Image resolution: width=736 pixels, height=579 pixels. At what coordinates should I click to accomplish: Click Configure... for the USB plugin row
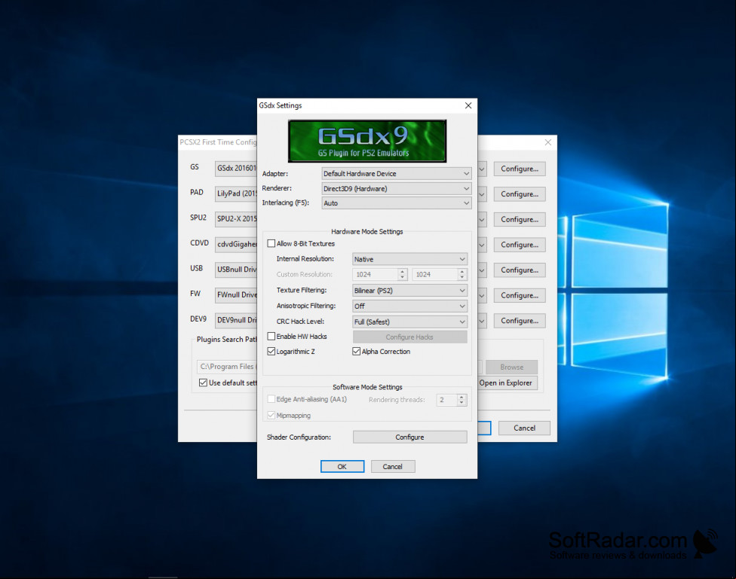pyautogui.click(x=520, y=270)
